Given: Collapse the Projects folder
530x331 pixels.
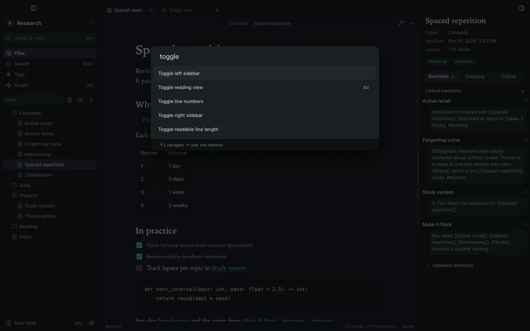Looking at the screenshot, I should (7, 195).
